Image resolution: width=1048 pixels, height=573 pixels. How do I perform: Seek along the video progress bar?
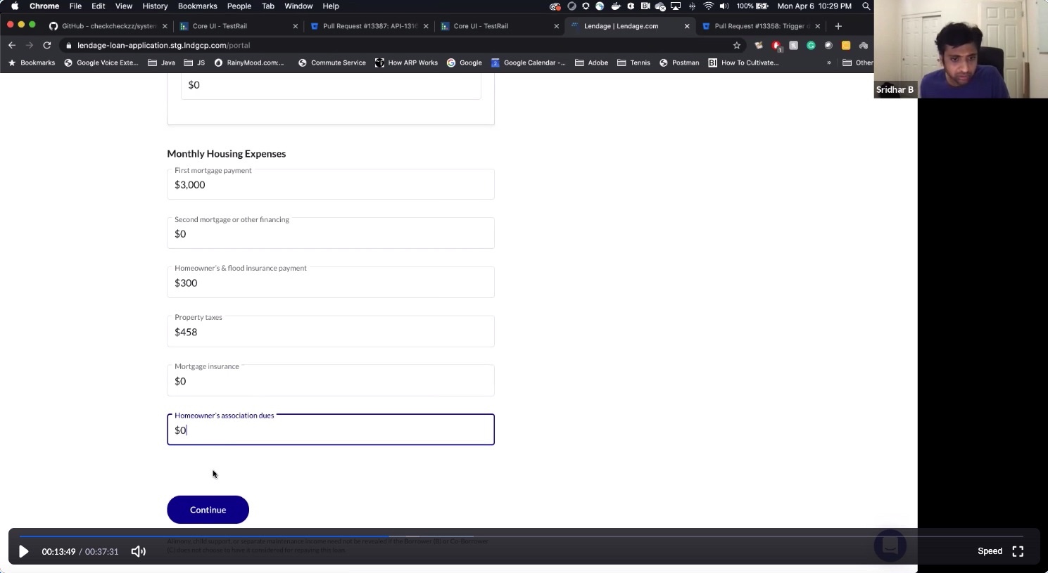(521, 536)
